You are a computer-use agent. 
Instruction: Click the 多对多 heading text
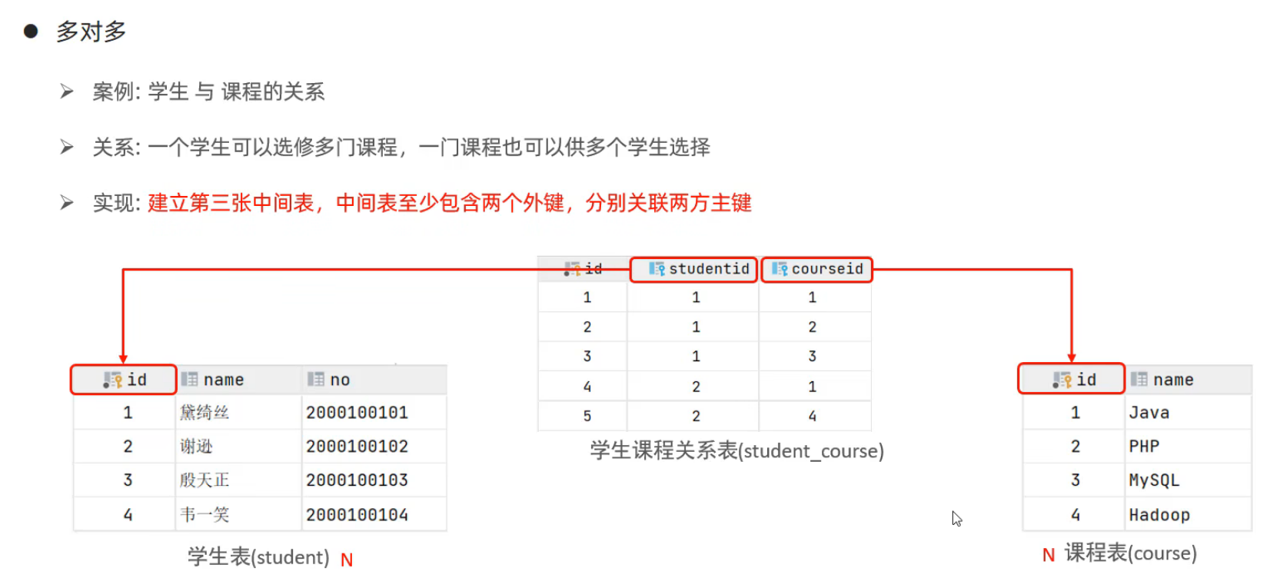91,32
